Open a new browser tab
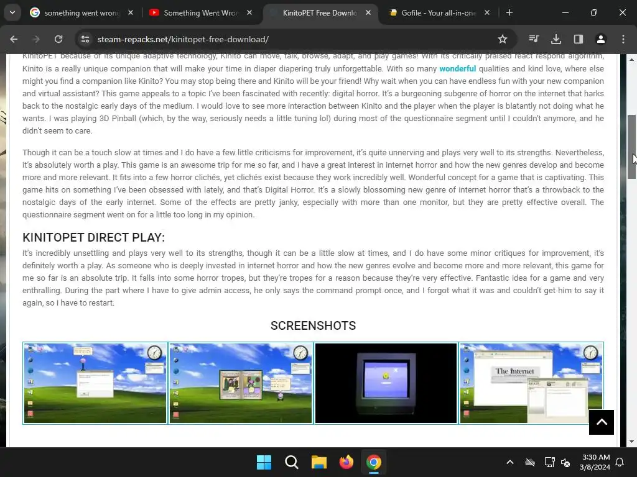The height and width of the screenshot is (477, 637). [x=509, y=12]
